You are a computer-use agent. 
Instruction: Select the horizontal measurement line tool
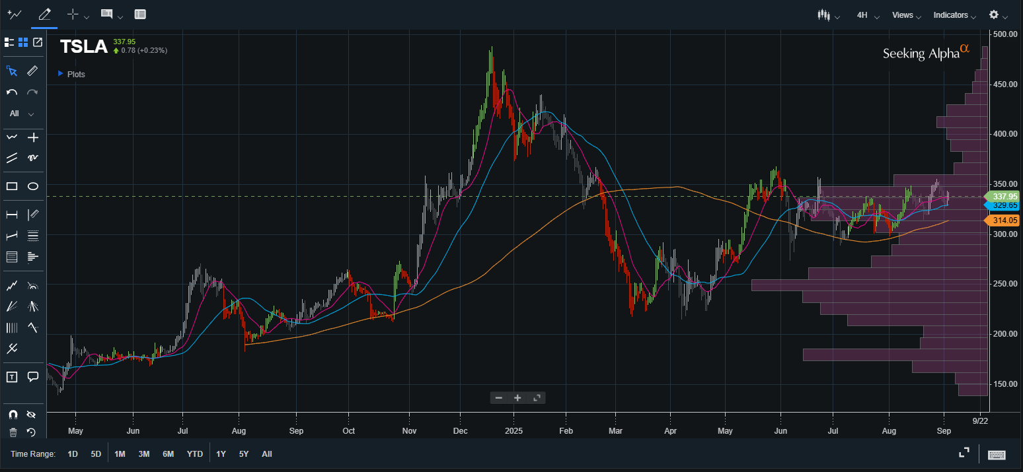[12, 215]
